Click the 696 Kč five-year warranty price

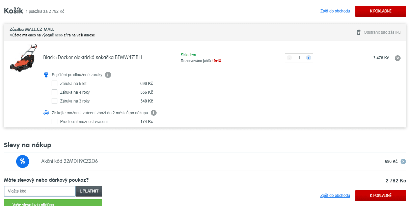[x=146, y=84]
